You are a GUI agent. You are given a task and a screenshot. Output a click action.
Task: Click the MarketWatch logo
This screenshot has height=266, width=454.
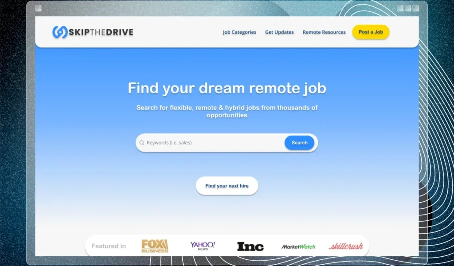(x=298, y=246)
